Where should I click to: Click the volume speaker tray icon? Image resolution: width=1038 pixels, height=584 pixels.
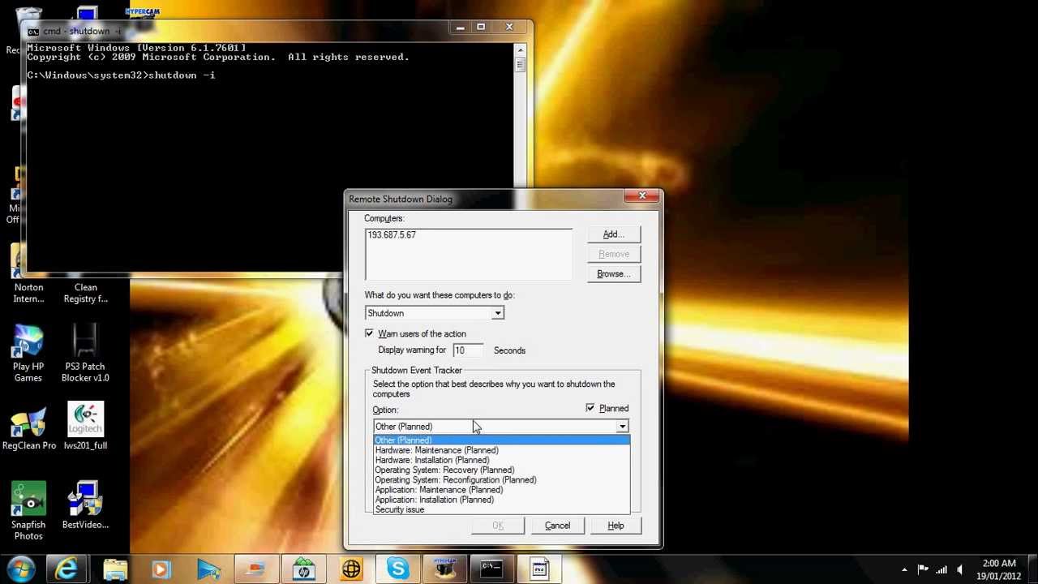pos(960,569)
